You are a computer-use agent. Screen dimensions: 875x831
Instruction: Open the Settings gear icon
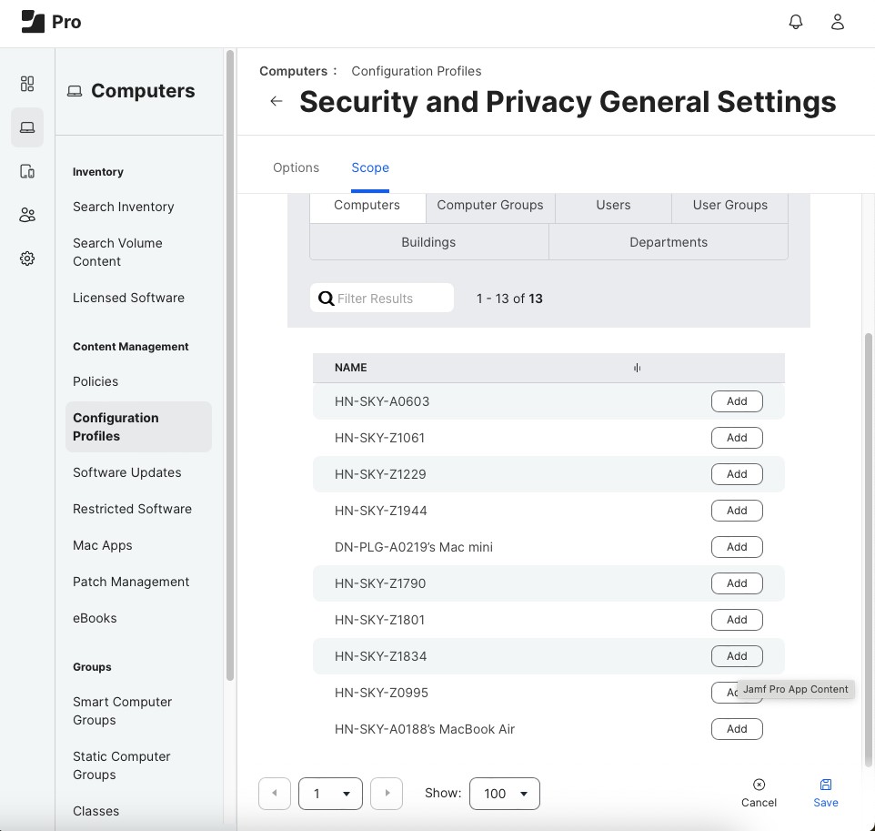27,258
